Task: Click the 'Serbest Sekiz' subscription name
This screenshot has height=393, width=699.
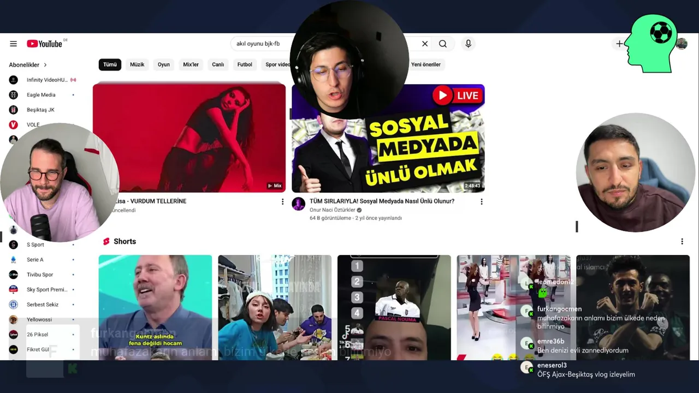Action: pyautogui.click(x=43, y=305)
